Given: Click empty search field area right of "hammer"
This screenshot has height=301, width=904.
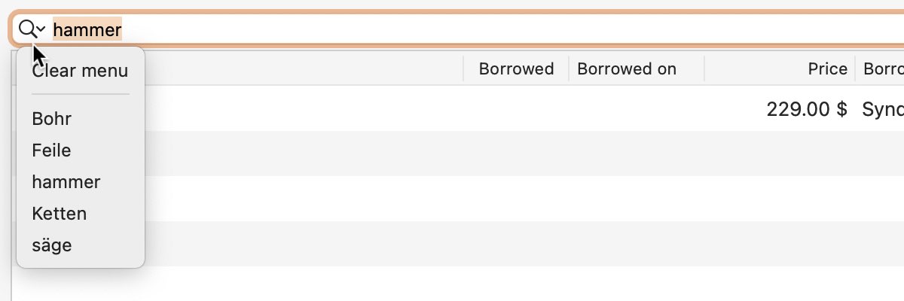Looking at the screenshot, I should 512,30.
